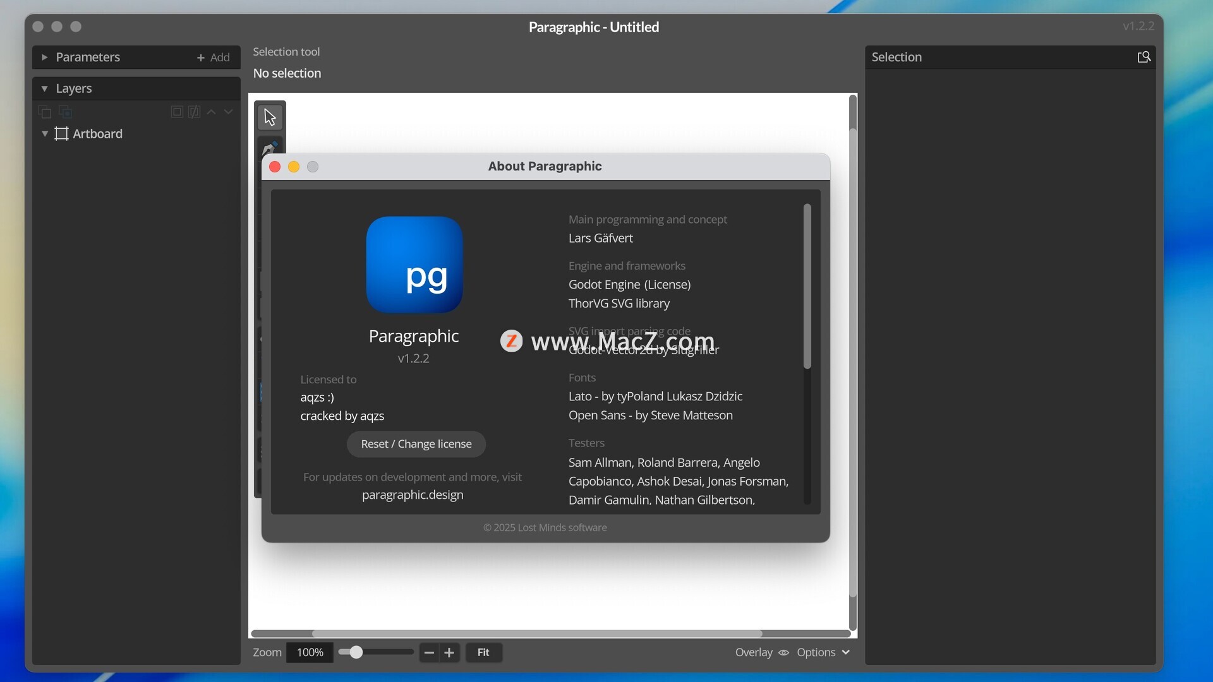
Task: Click the 'Overlay' label
Action: click(754, 652)
